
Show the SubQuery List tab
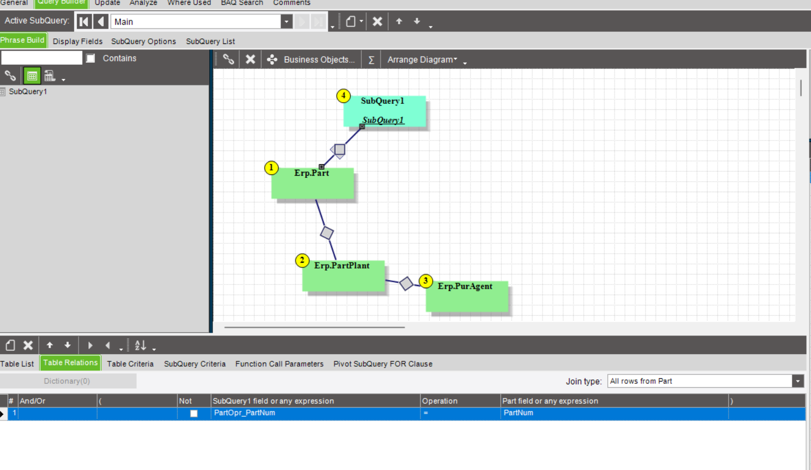tap(210, 41)
